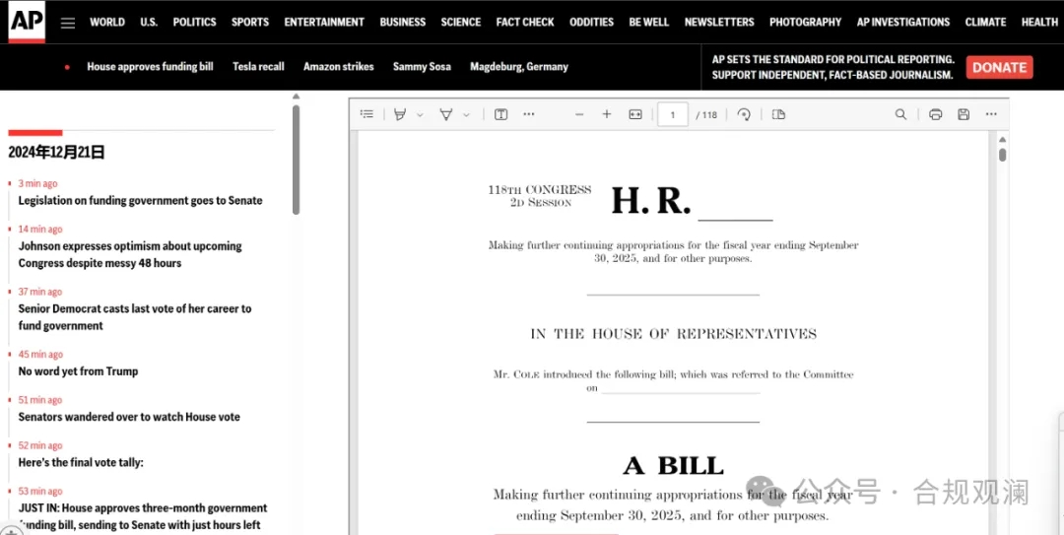Read No word yet from Trump
1064x535 pixels.
pos(78,371)
